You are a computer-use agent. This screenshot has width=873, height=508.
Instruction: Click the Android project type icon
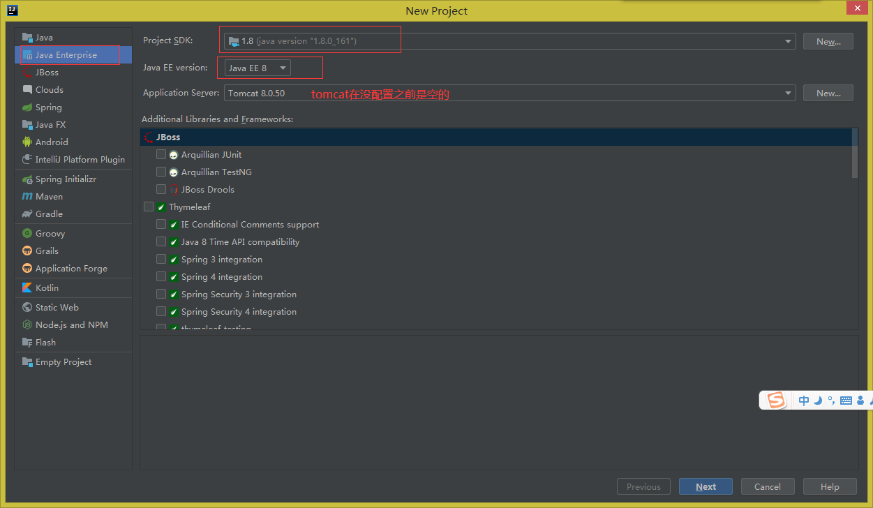coord(27,142)
